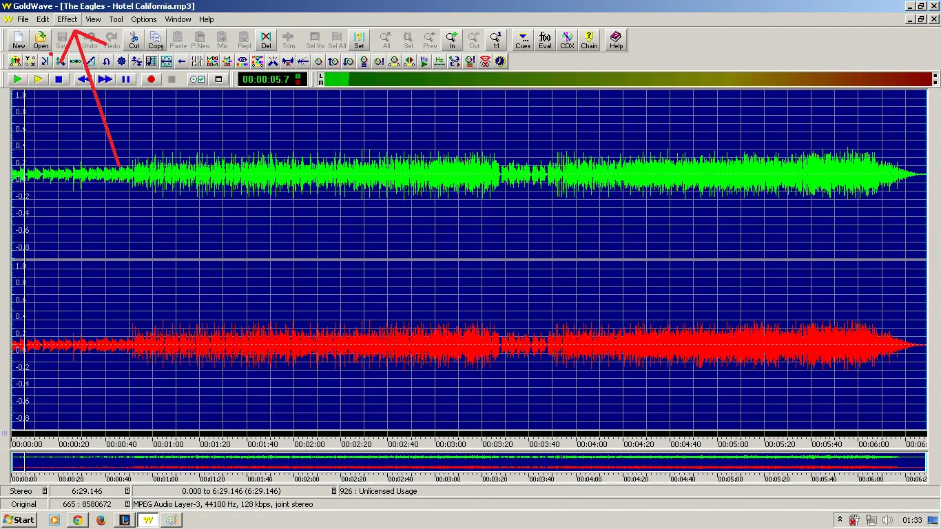941x529 pixels.
Task: Open the CDX CD reader tool
Action: (567, 40)
